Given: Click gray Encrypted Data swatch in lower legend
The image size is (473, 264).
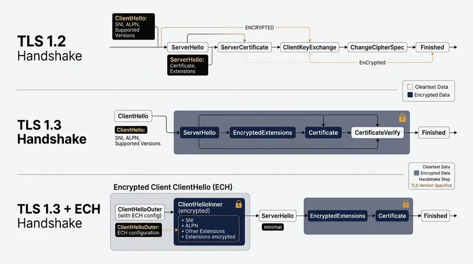Looking at the screenshot, I should point(417,173).
